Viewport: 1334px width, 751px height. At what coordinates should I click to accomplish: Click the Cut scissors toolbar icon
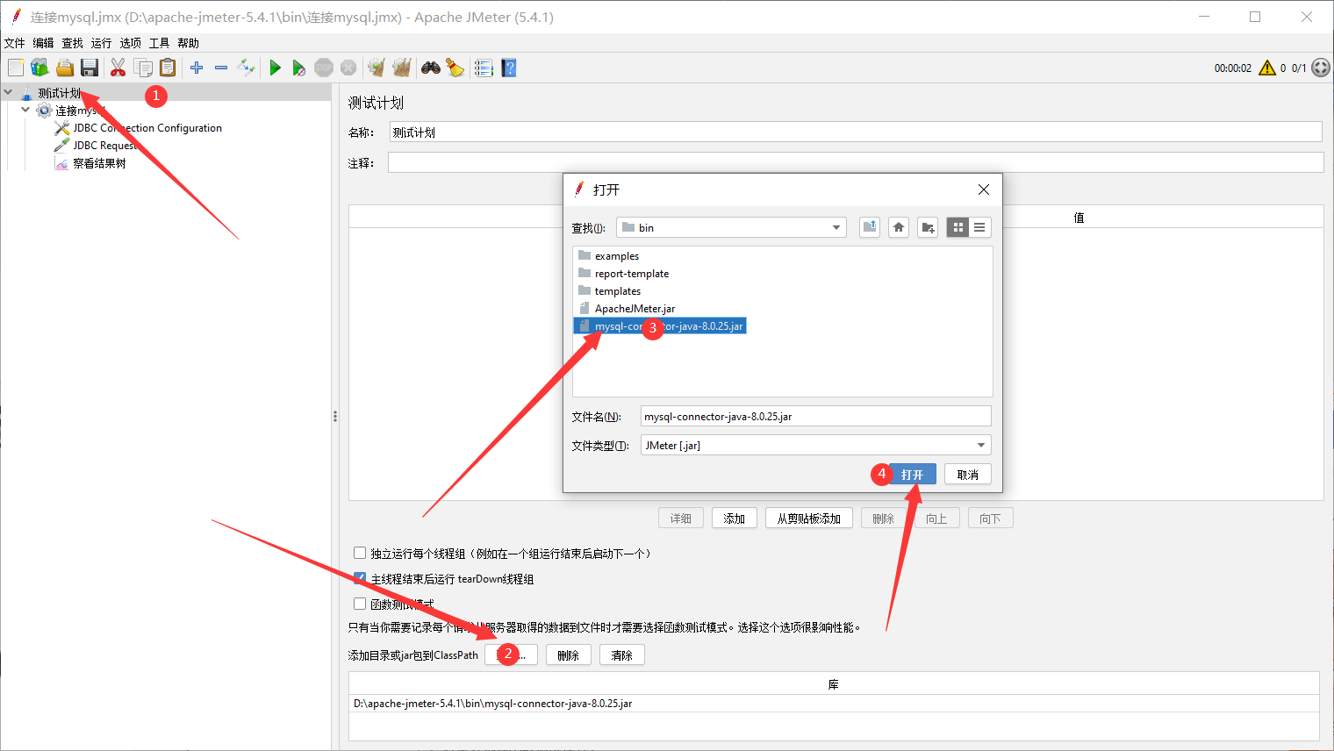click(x=118, y=68)
